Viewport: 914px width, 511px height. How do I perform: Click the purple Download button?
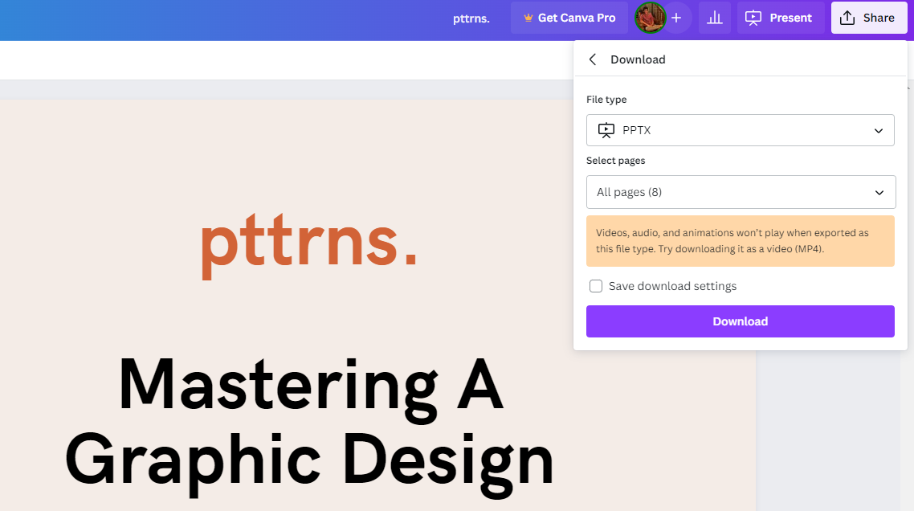(x=741, y=321)
